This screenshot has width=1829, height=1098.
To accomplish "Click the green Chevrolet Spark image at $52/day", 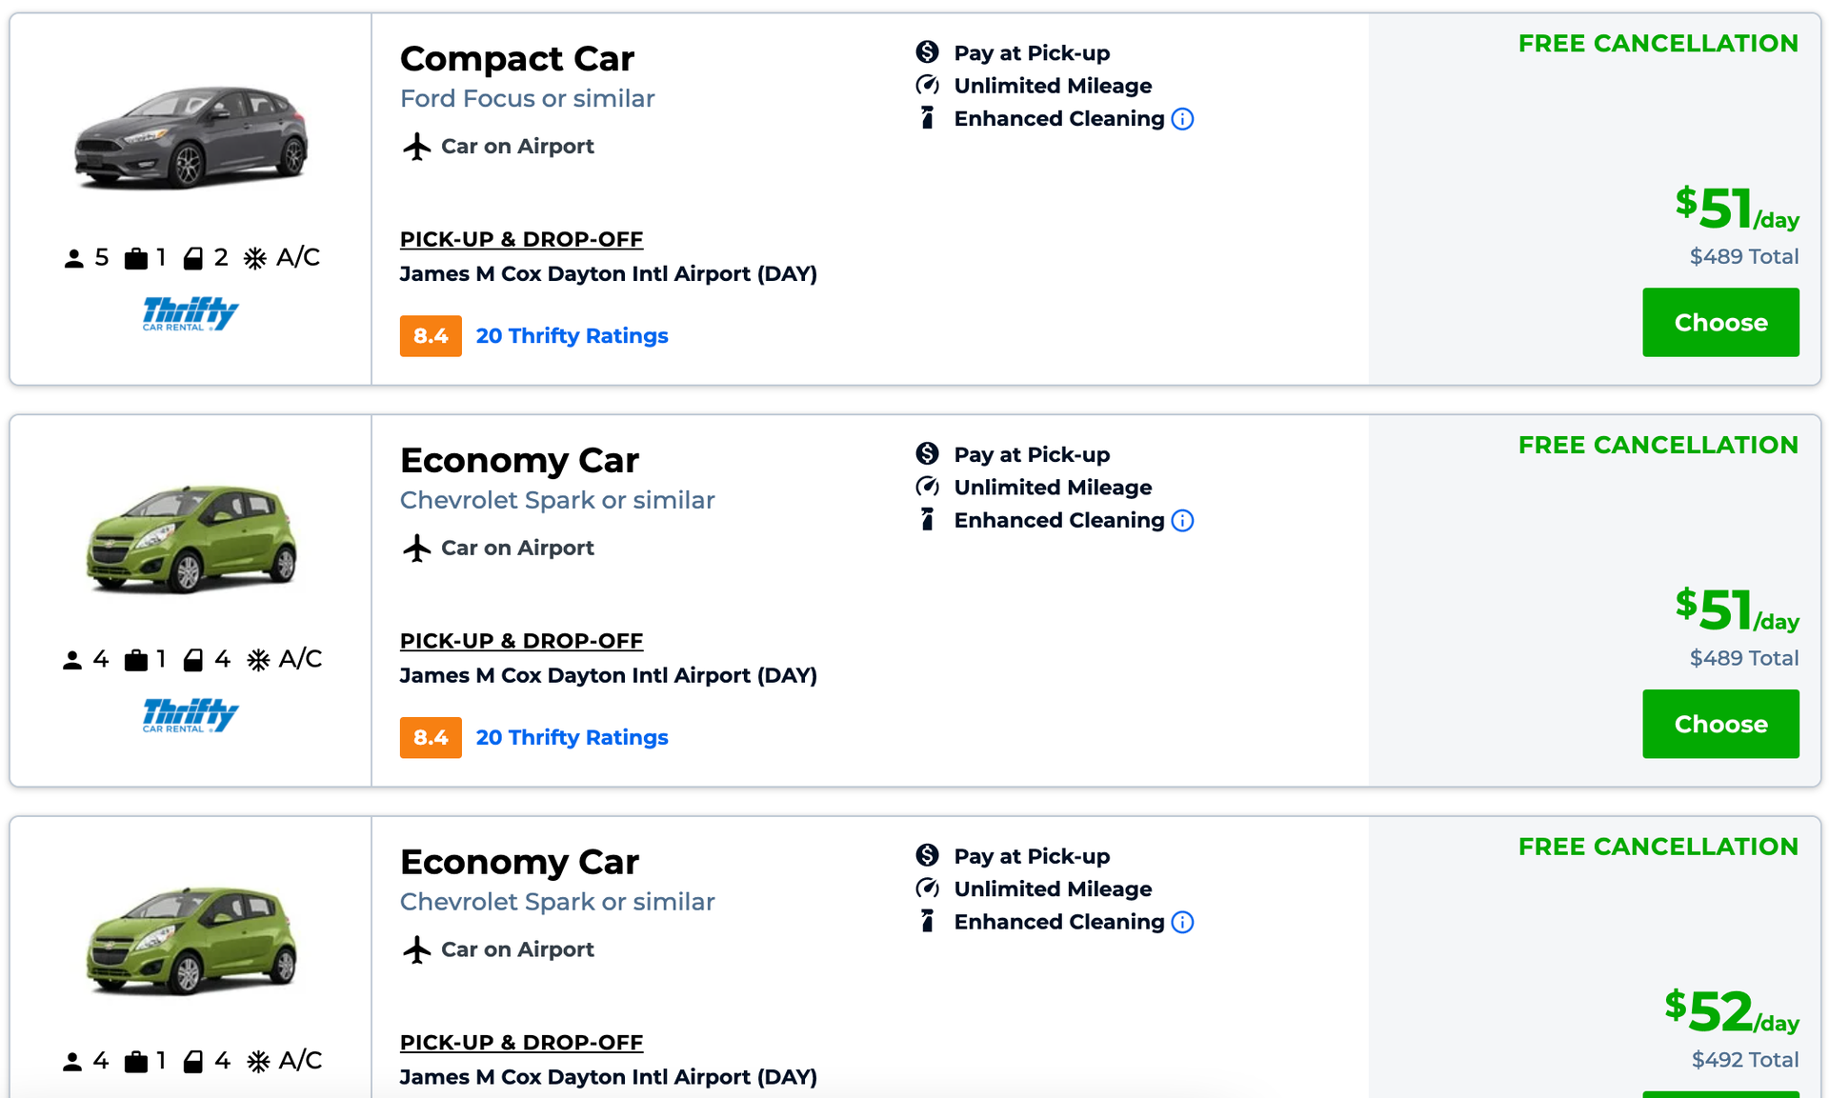I will point(191,941).
